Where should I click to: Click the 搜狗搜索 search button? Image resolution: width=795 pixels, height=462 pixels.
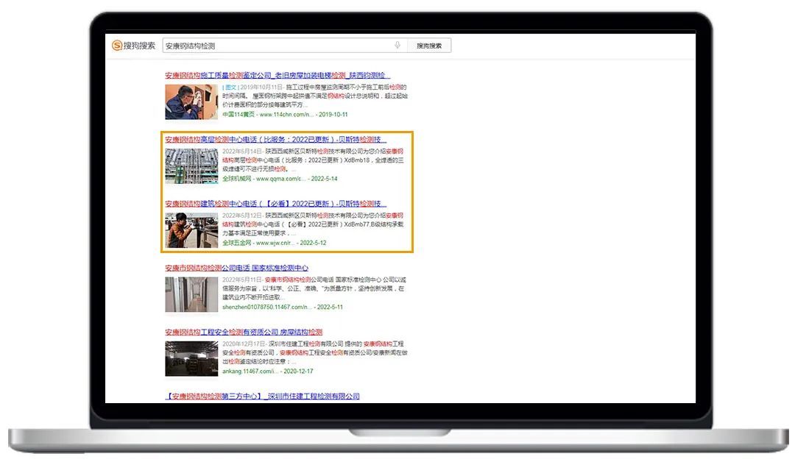(x=429, y=46)
